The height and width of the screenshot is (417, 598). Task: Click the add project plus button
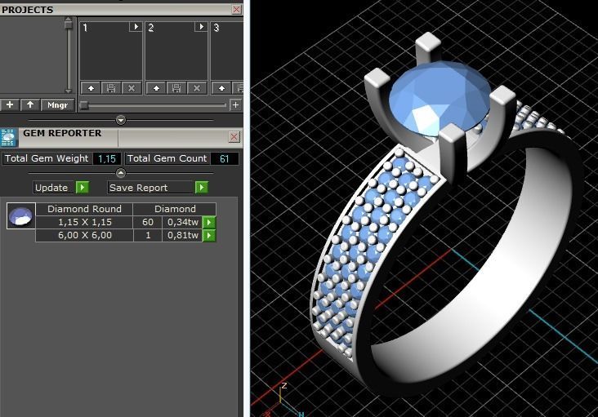coord(10,104)
